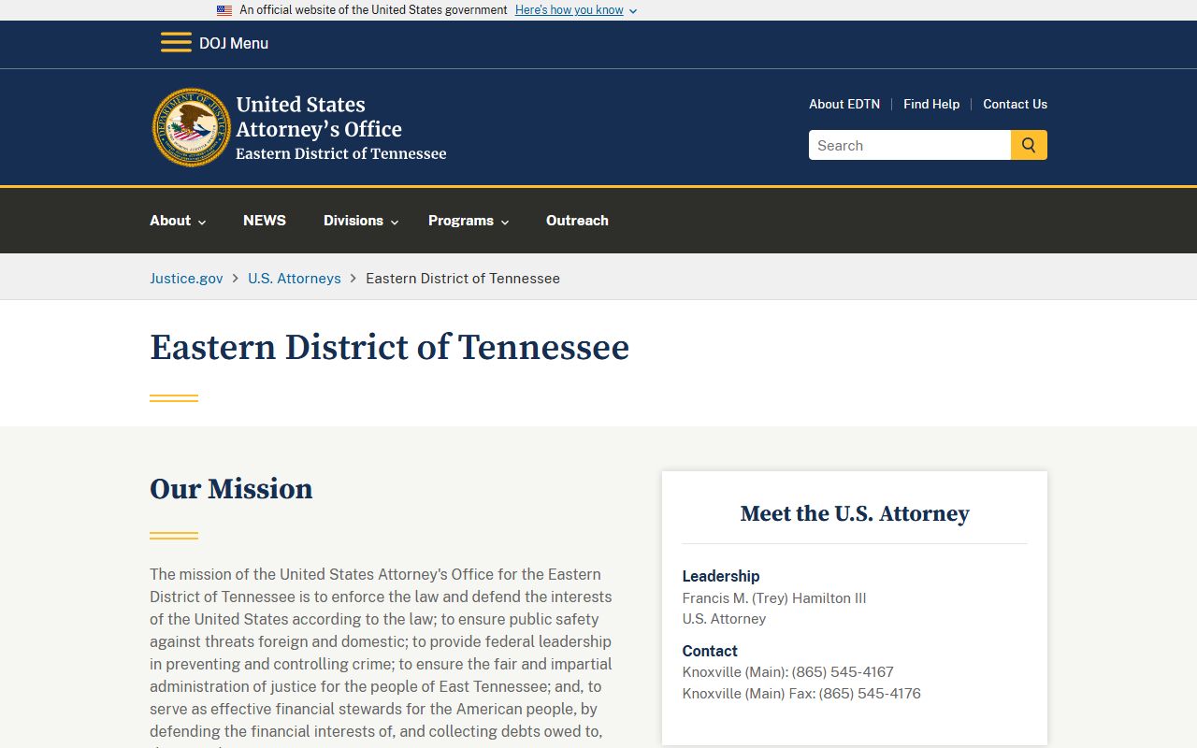Click the "Our Mission" heading

(x=231, y=489)
